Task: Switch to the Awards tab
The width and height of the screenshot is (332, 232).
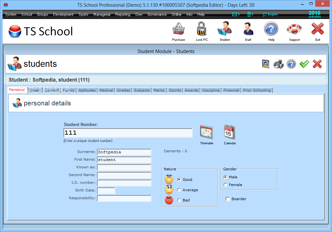Action: click(192, 90)
